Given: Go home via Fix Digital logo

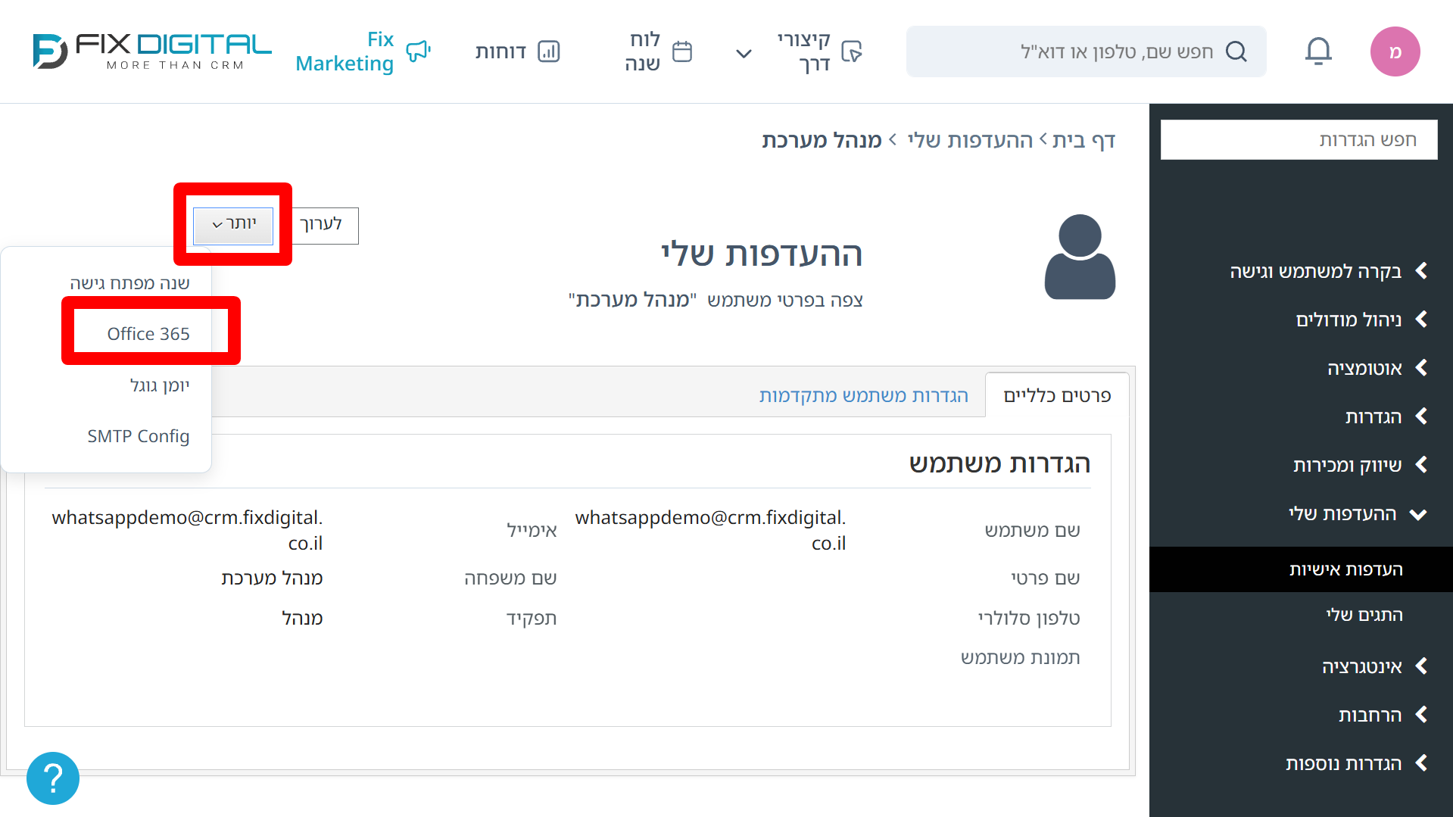Looking at the screenshot, I should (151, 51).
